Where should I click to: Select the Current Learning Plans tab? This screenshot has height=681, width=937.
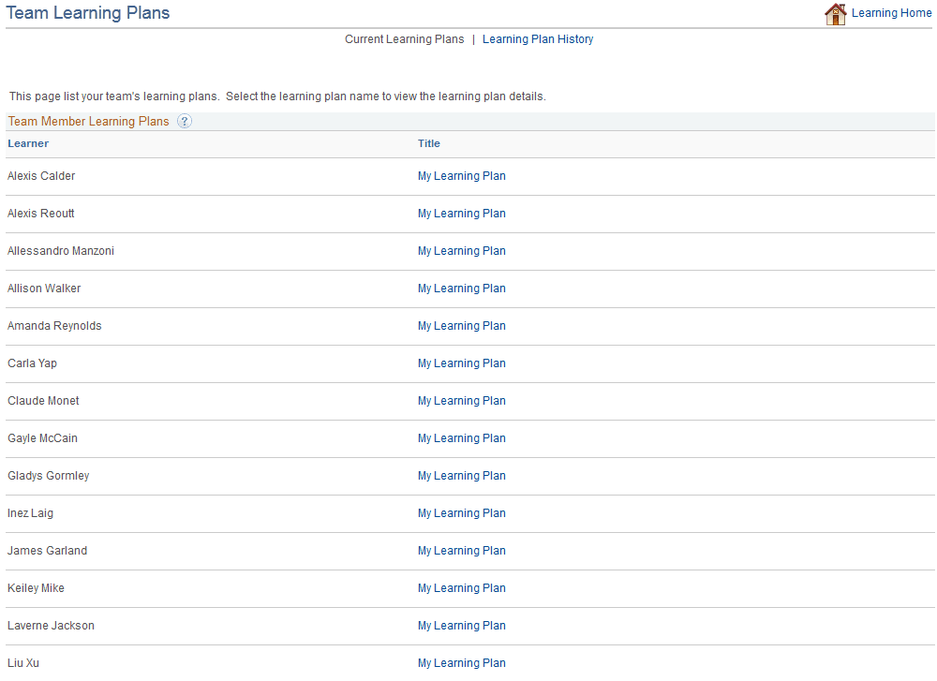(x=404, y=39)
